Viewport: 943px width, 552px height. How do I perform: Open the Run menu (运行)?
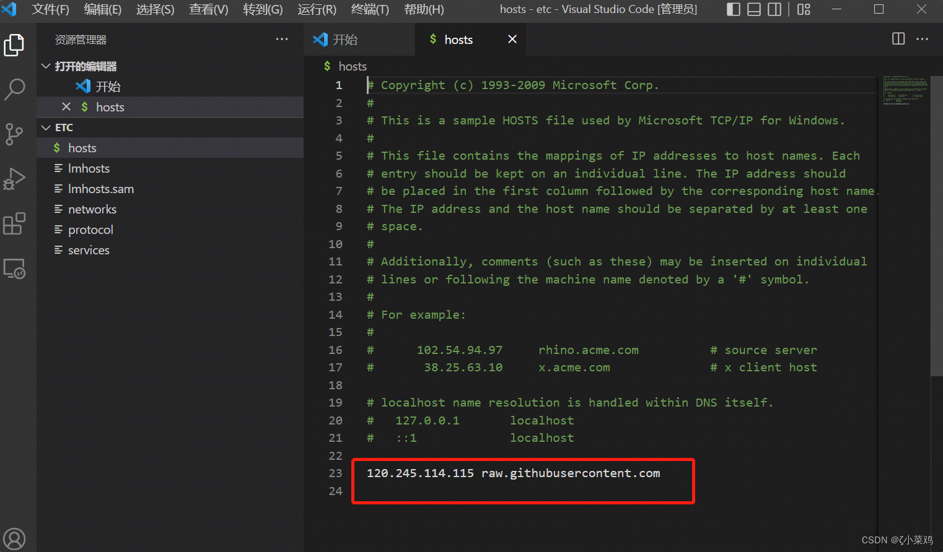coord(317,9)
